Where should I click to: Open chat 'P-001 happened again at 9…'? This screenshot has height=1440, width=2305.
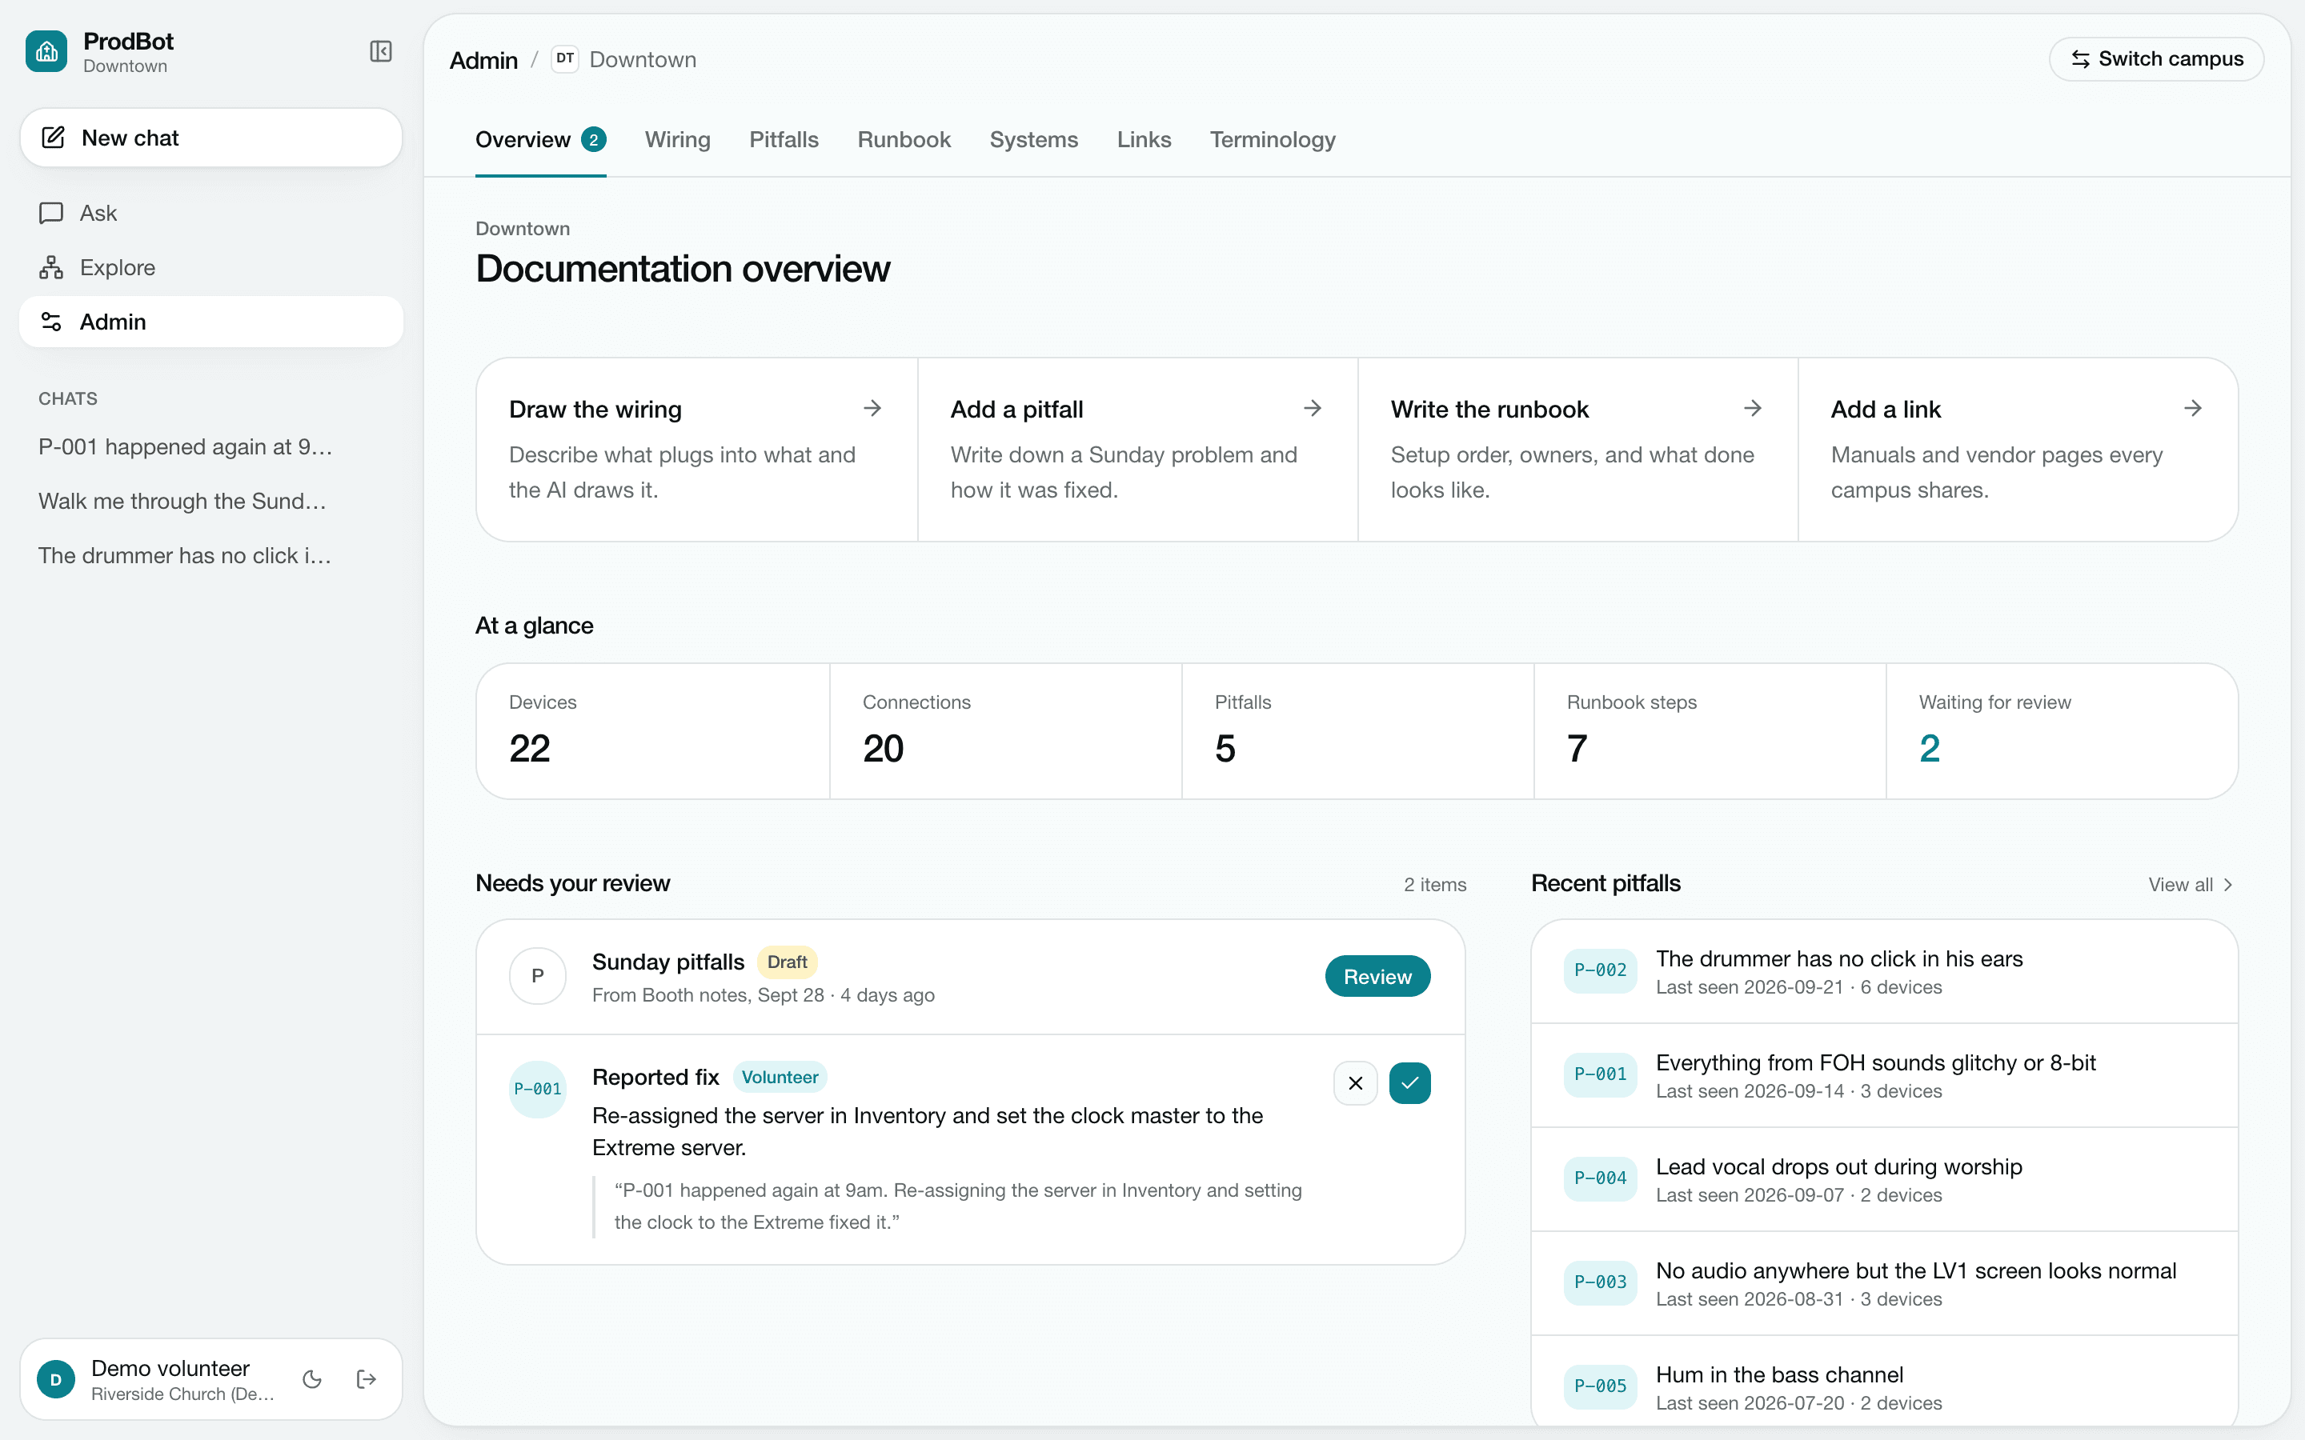coord(186,446)
